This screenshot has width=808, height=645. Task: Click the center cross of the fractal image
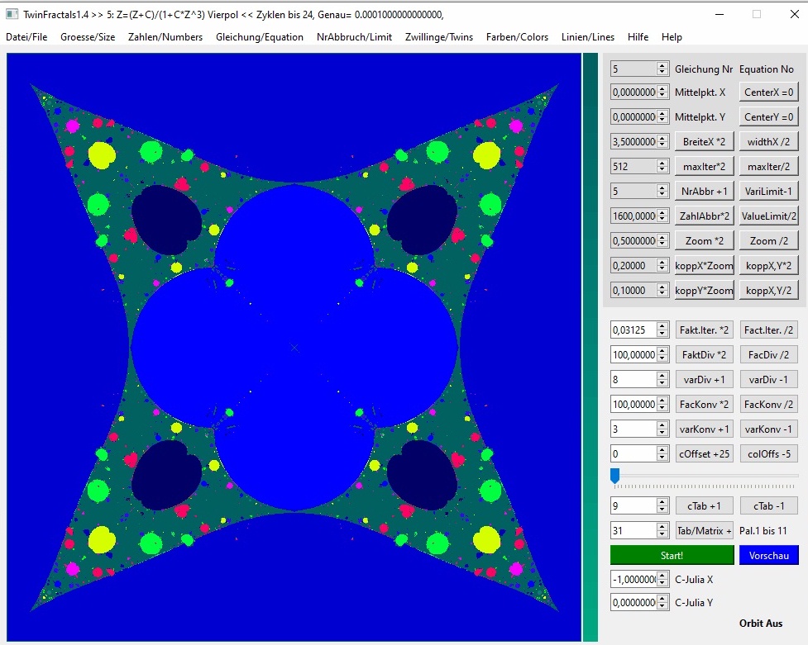point(294,348)
